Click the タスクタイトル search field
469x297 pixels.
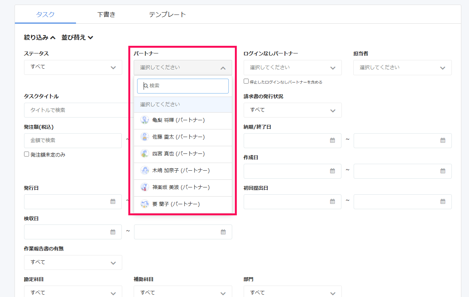coord(76,110)
